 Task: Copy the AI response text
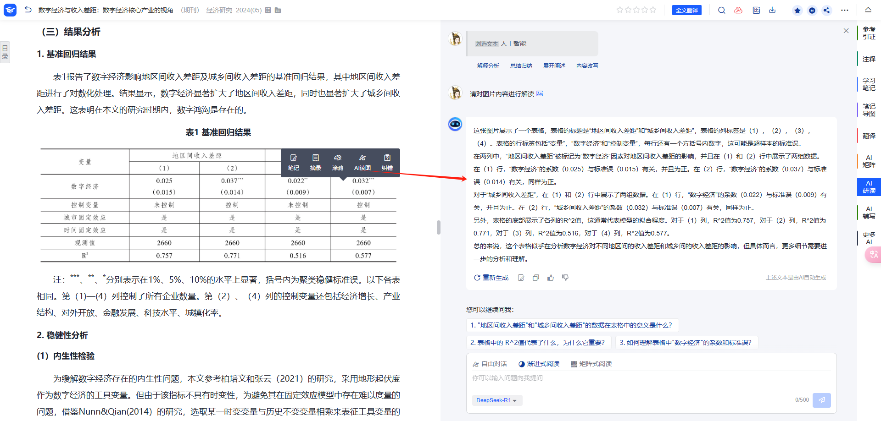click(535, 278)
